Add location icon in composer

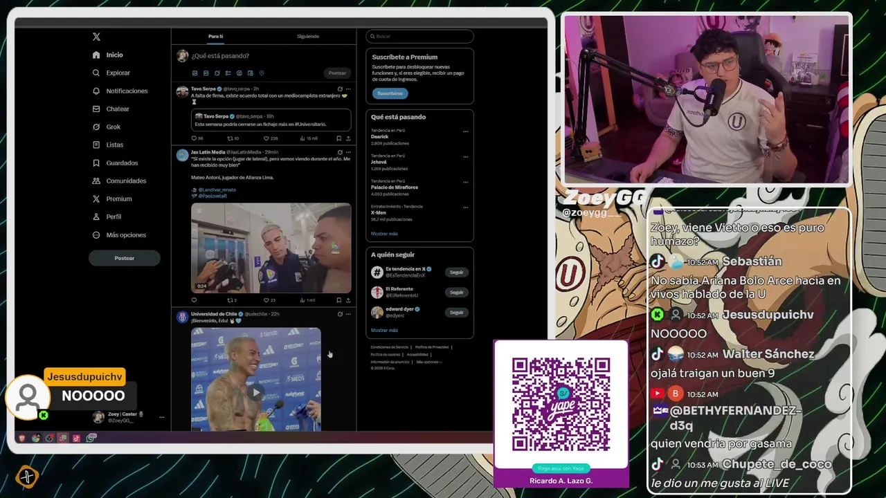click(x=261, y=73)
